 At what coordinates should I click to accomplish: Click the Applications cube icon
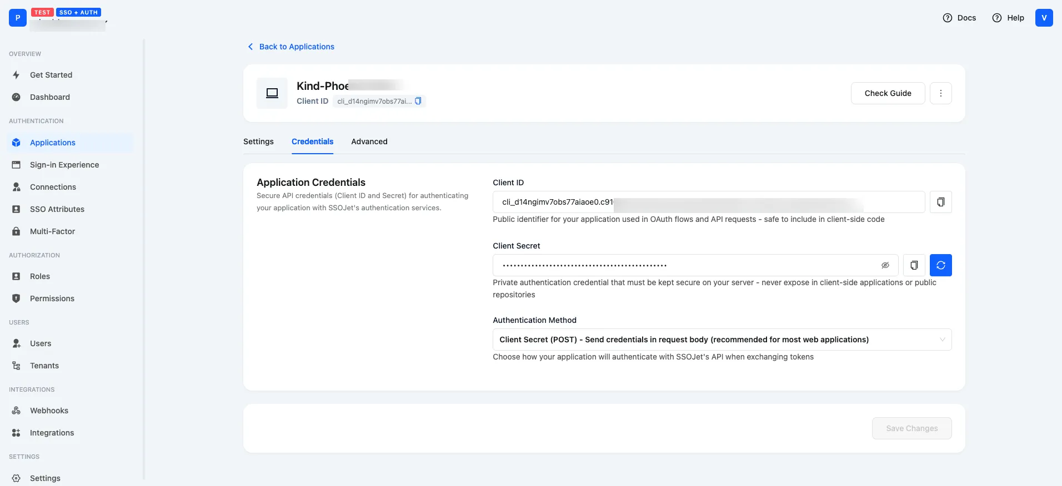coord(16,143)
